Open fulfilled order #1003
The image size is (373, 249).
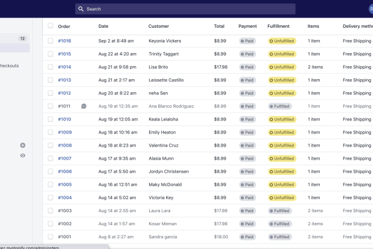click(64, 211)
